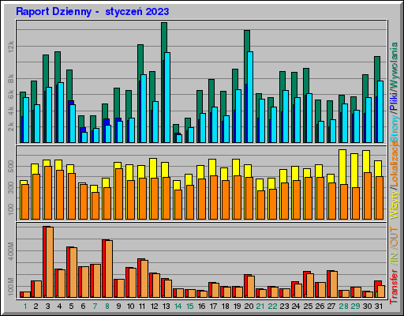Click cyan Strony bar for day 4
The width and height of the screenshot is (404, 316).
point(61,112)
